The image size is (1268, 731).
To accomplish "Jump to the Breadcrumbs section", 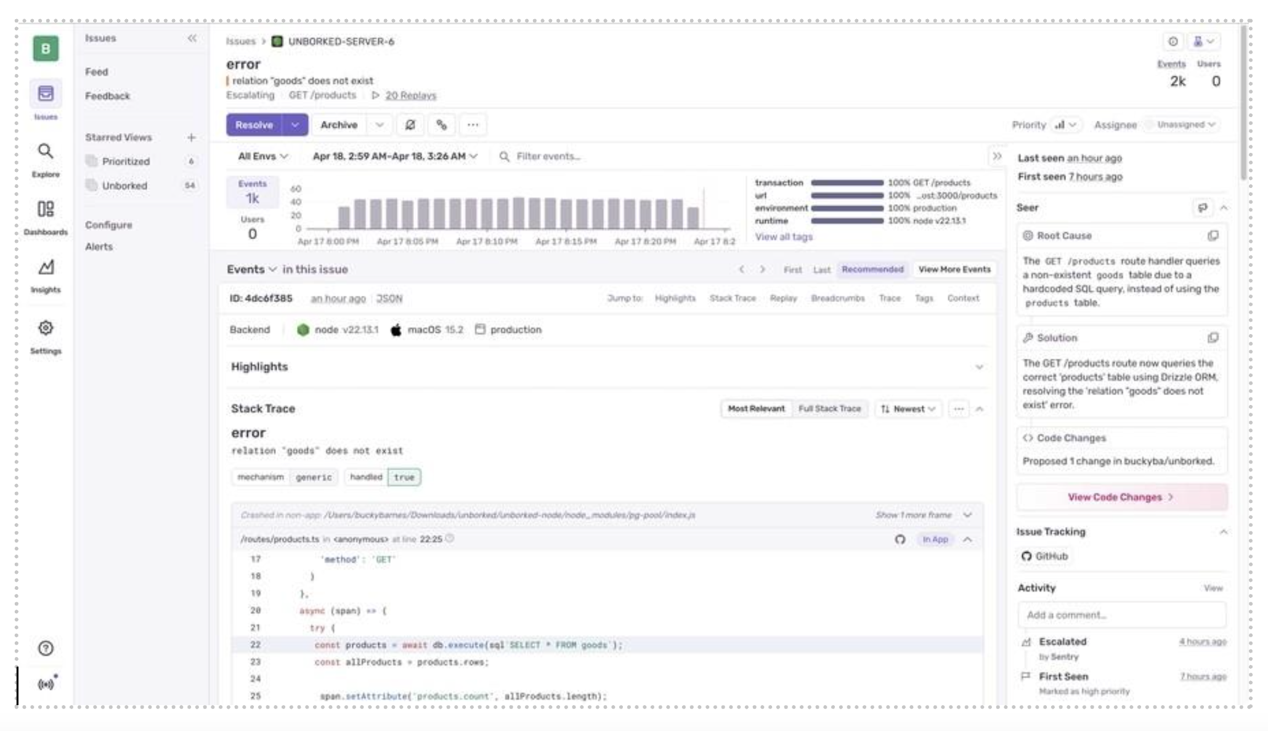I will 837,298.
